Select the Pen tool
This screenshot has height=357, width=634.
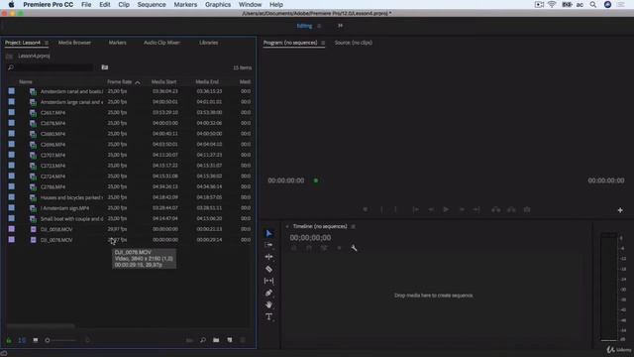coord(268,293)
